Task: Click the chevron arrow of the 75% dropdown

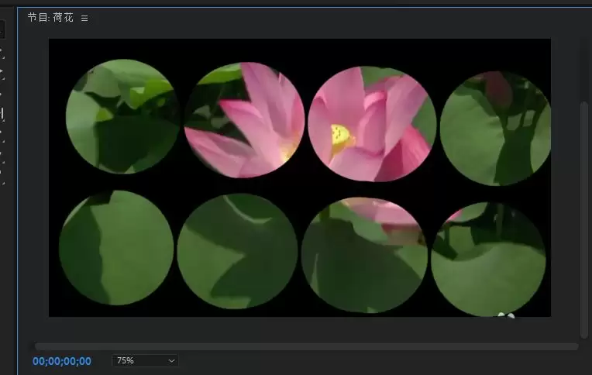Action: pyautogui.click(x=171, y=361)
